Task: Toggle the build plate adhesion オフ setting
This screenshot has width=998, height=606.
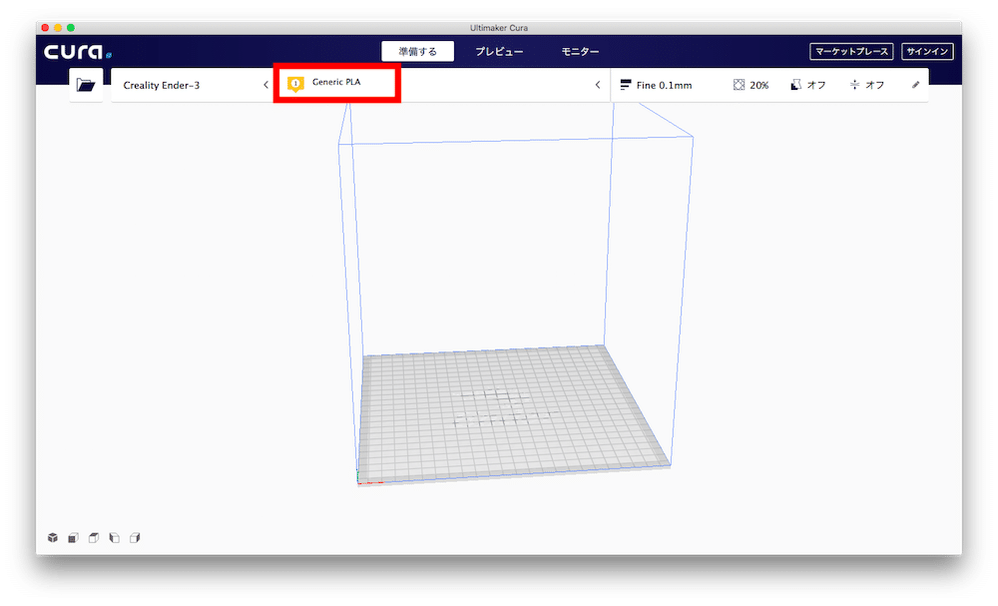Action: click(866, 86)
